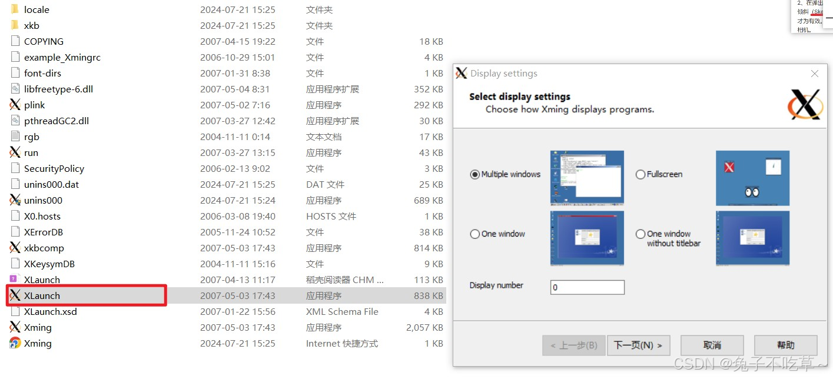This screenshot has width=833, height=379.
Task: Select the file name xkbcomp
Action: [x=44, y=248]
